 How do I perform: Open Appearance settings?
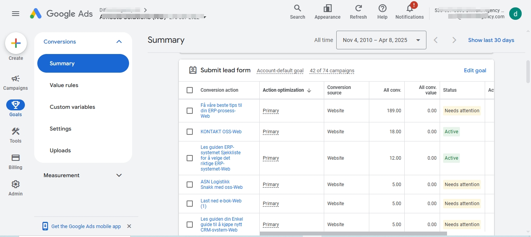(x=327, y=12)
